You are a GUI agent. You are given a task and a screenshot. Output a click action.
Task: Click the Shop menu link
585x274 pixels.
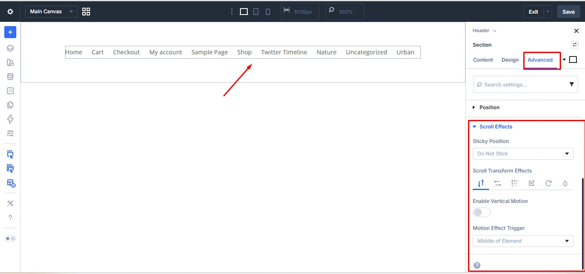[x=244, y=52]
